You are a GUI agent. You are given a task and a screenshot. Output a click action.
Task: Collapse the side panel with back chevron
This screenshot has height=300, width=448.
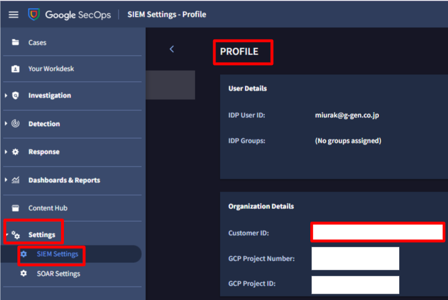coord(172,49)
